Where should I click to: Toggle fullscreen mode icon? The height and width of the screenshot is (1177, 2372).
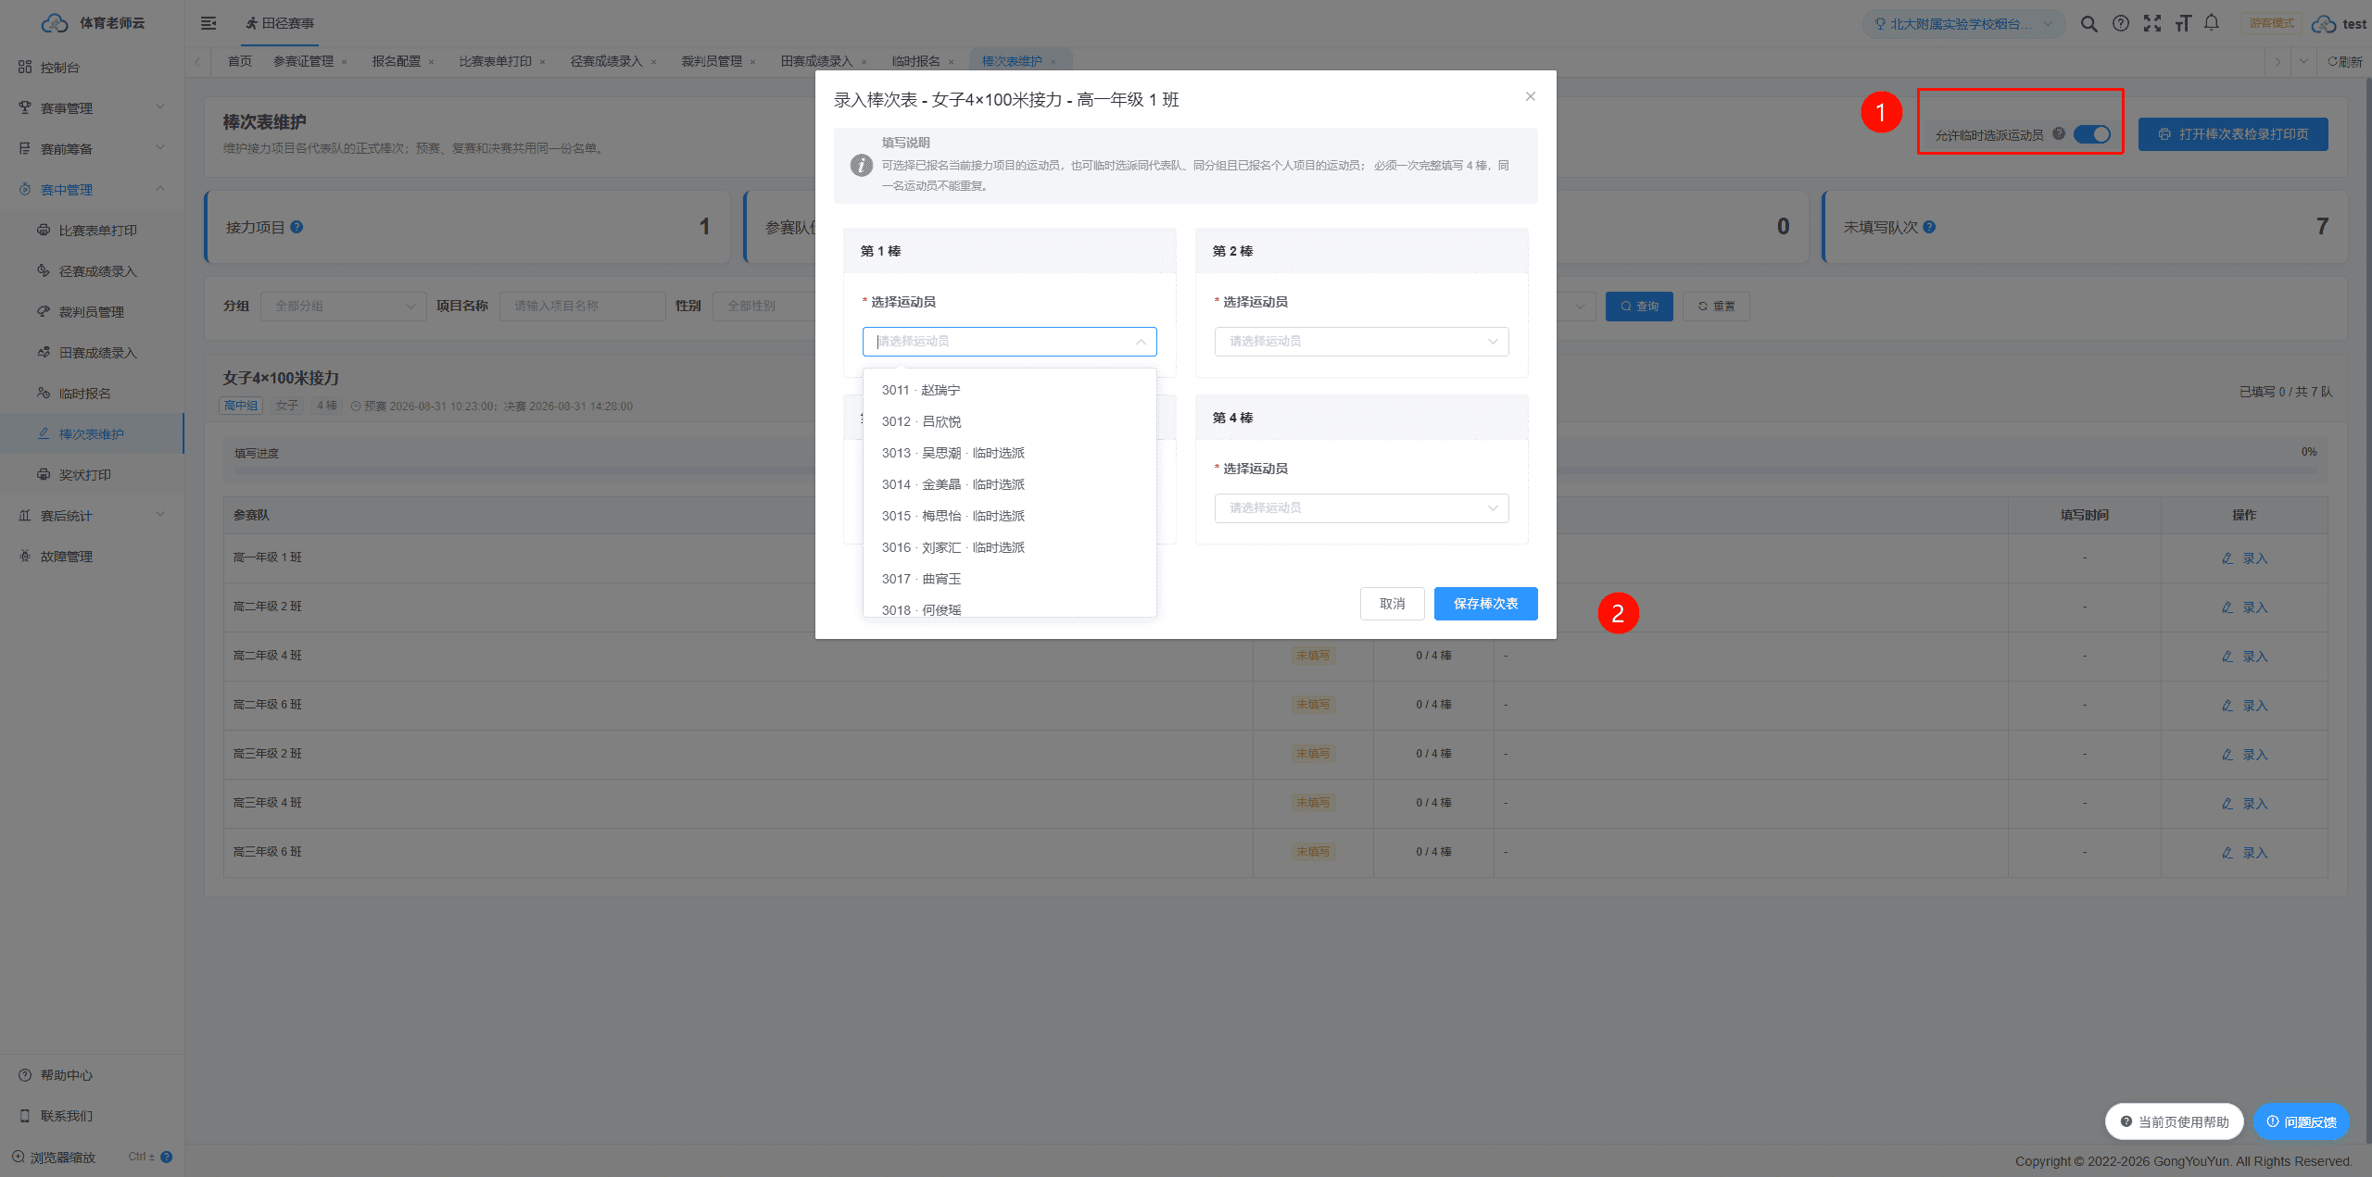[2152, 24]
